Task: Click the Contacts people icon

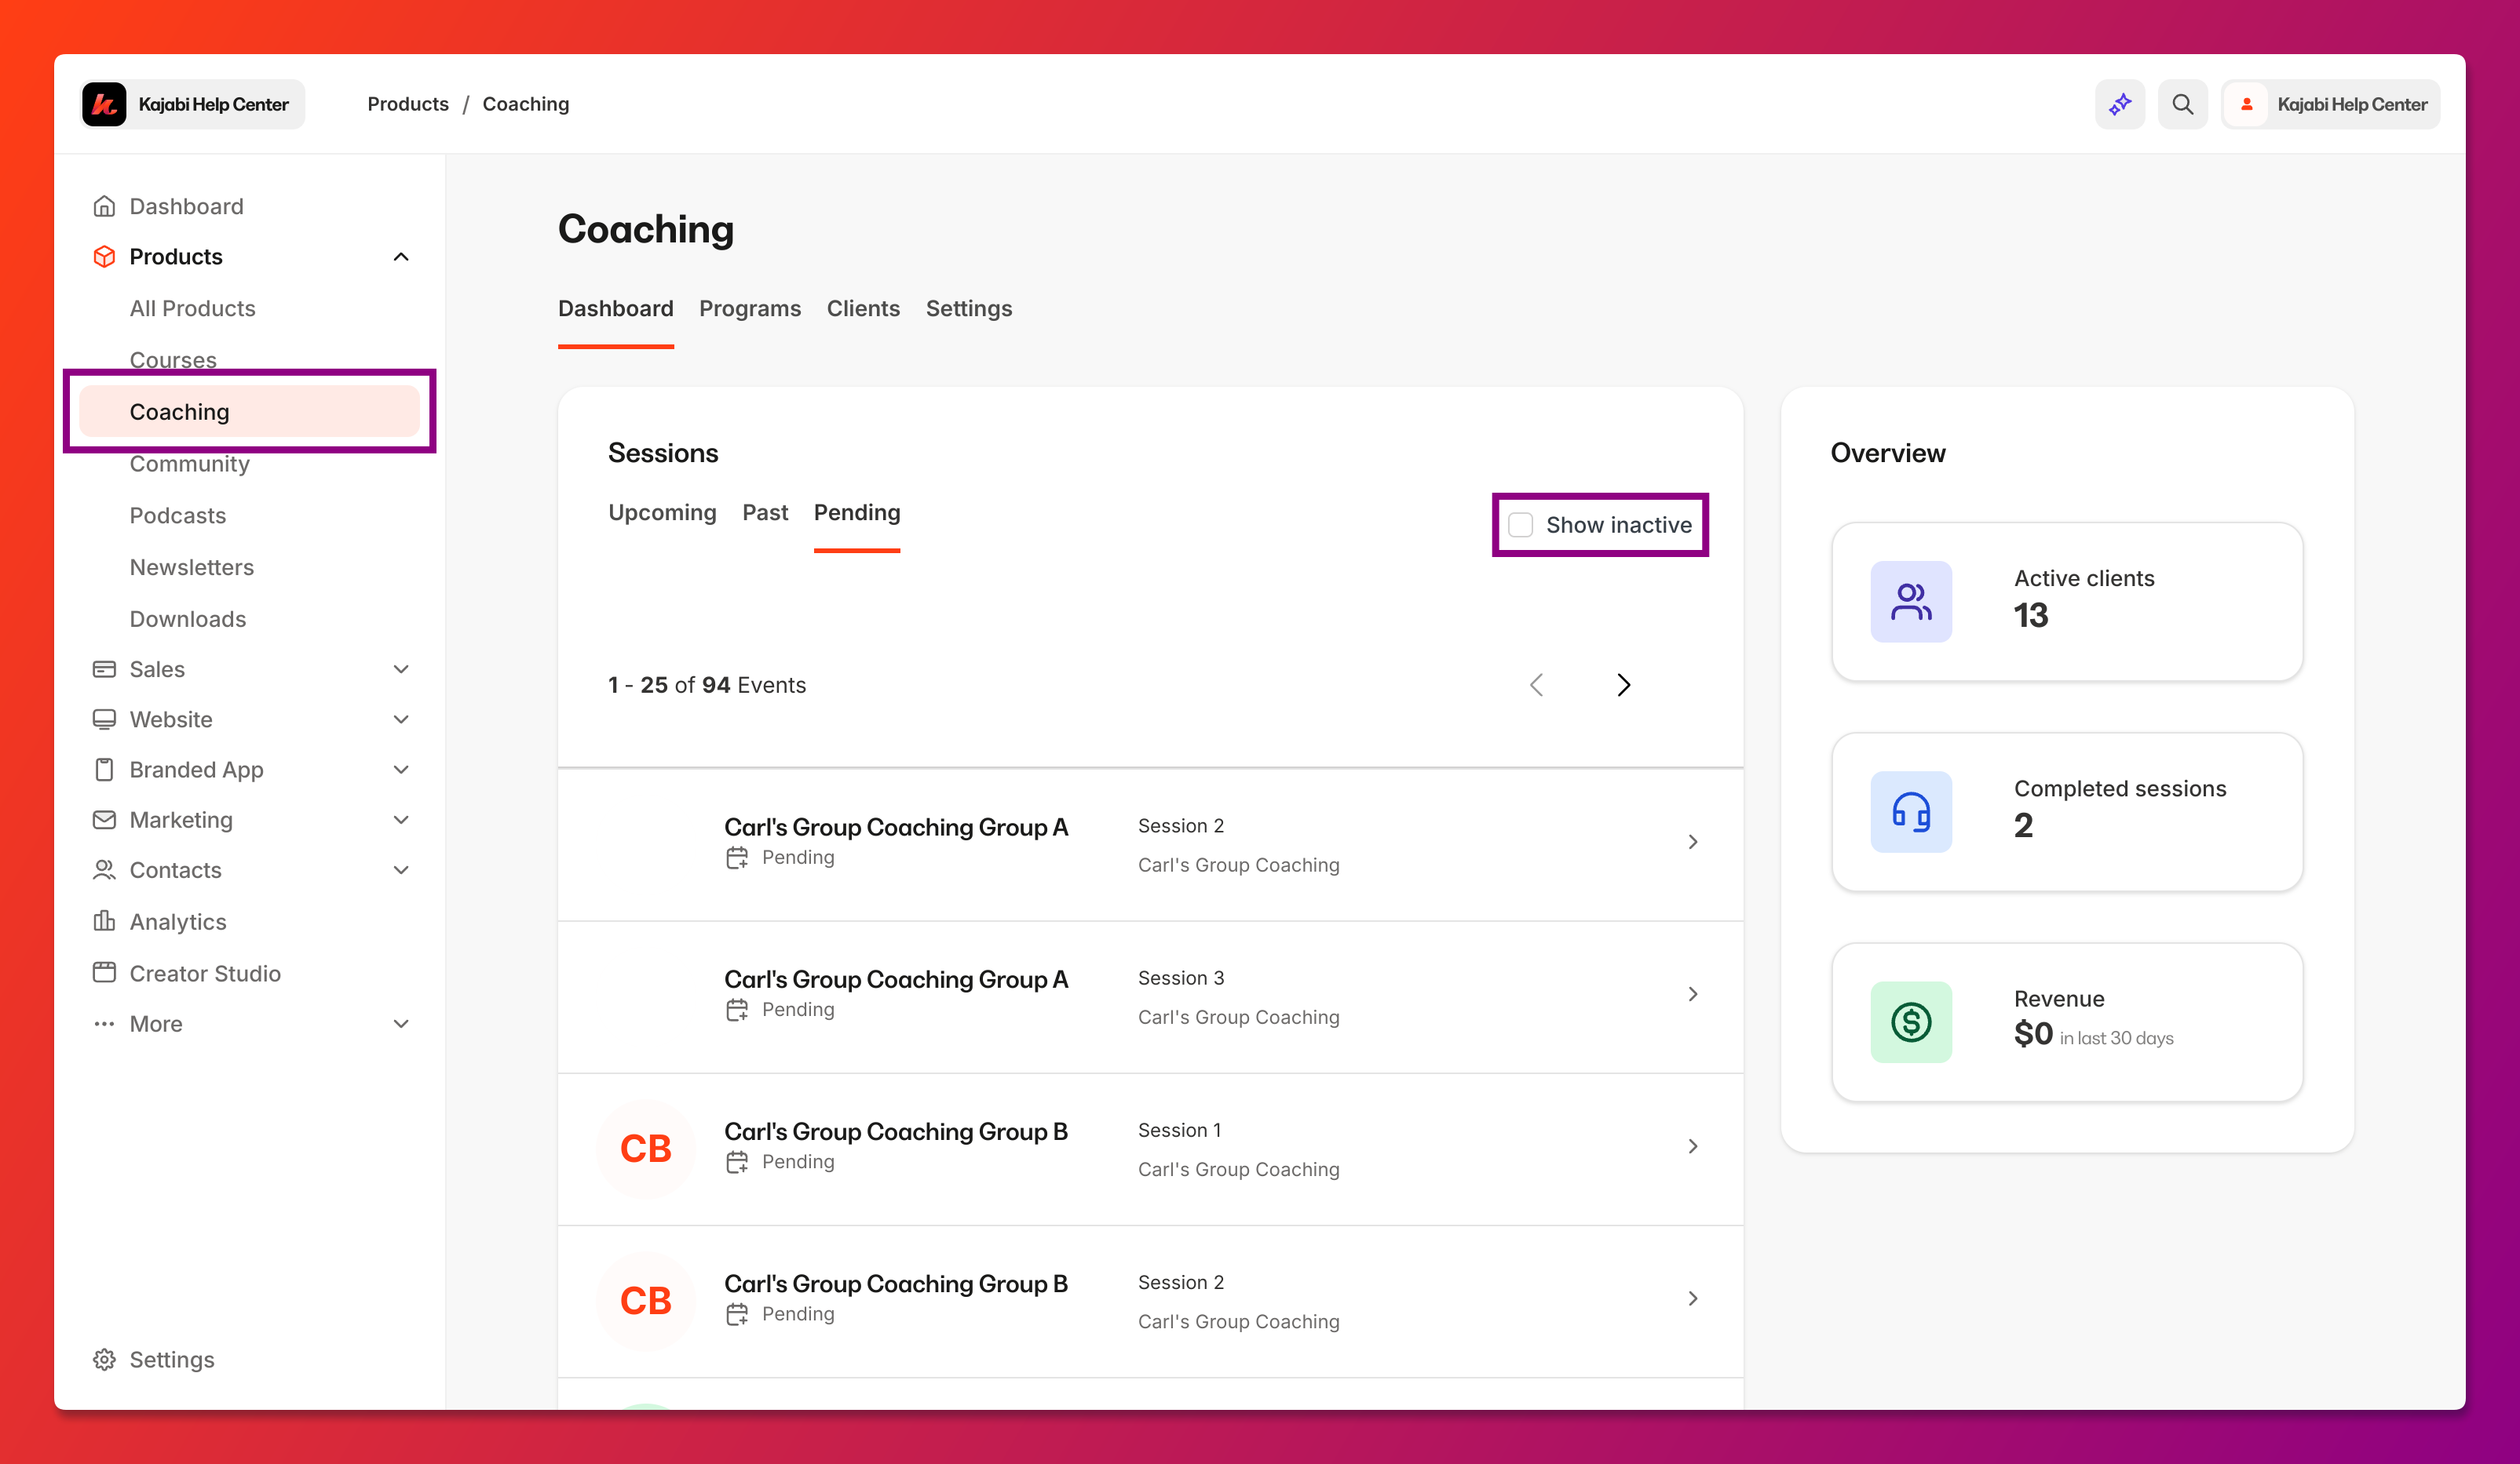Action: pos(104,869)
